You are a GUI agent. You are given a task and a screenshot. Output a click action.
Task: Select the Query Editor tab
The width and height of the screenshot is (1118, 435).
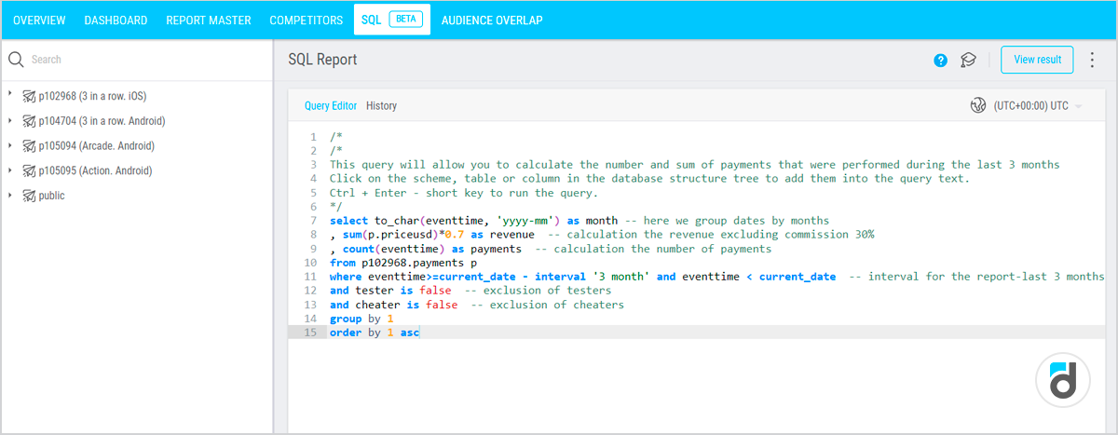[330, 106]
